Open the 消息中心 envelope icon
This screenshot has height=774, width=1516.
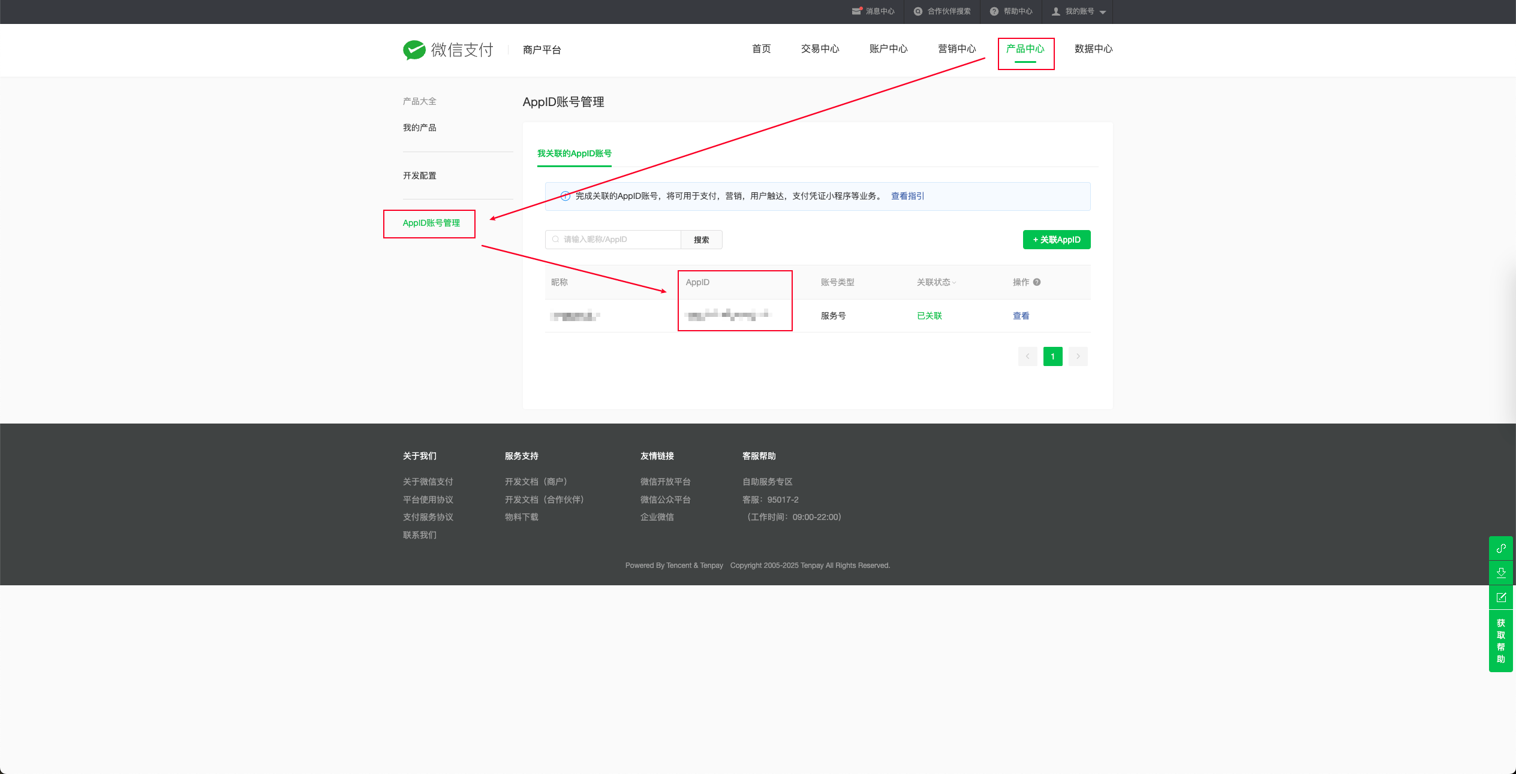pyautogui.click(x=856, y=11)
